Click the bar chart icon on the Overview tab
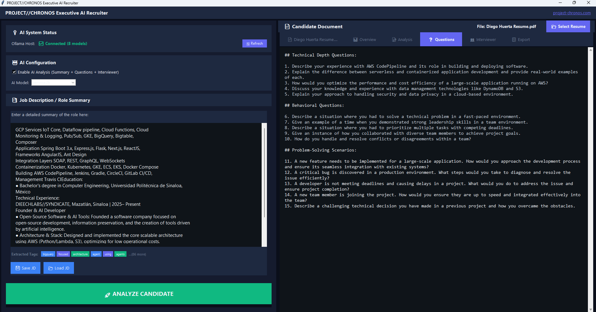This screenshot has height=312, width=596. (355, 39)
